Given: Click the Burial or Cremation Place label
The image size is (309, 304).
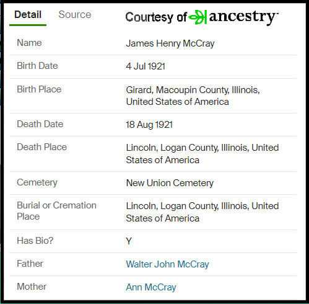Looking at the screenshot, I should pyautogui.click(x=56, y=211).
